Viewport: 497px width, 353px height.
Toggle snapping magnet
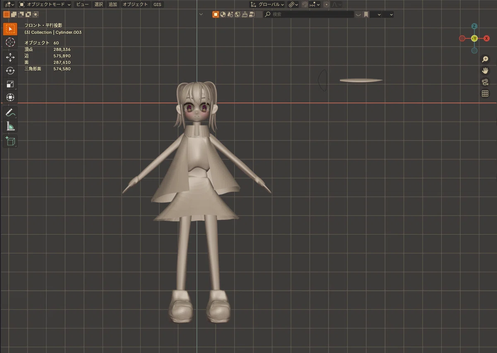coord(304,4)
